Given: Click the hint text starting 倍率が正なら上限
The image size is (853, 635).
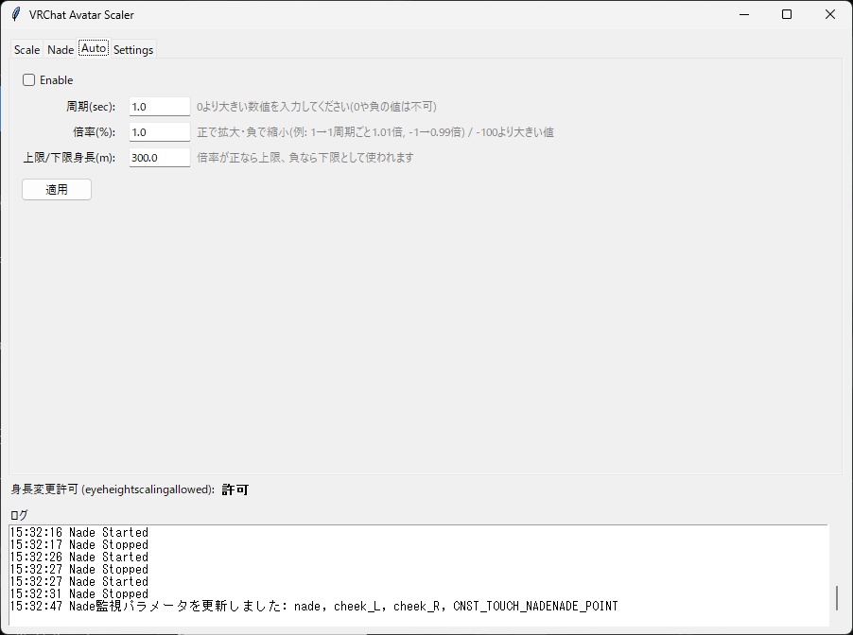Looking at the screenshot, I should tap(305, 158).
